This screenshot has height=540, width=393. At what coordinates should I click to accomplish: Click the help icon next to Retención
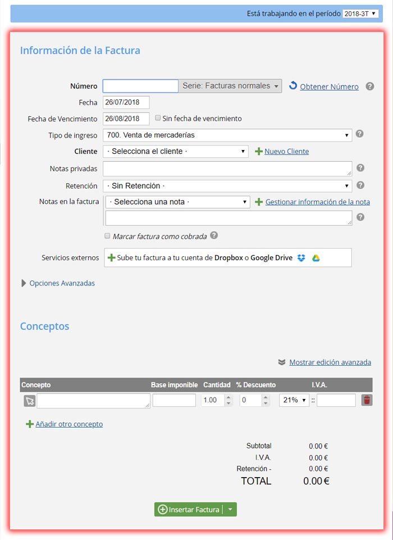pyautogui.click(x=360, y=185)
